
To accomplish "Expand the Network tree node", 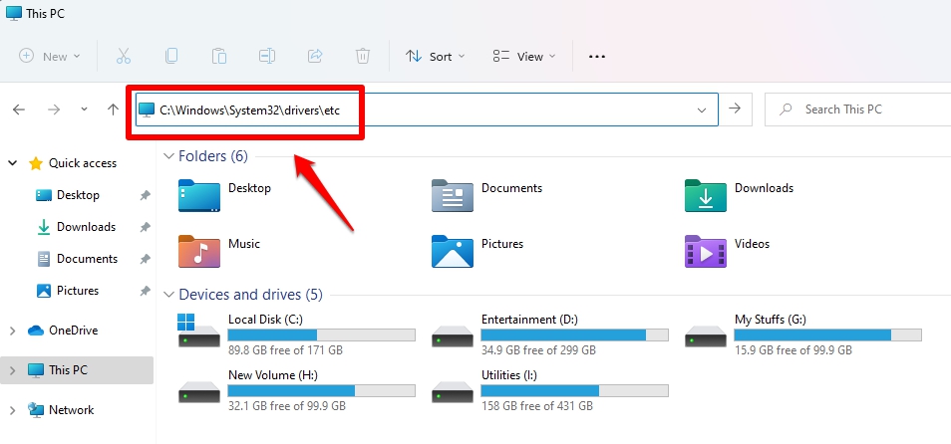I will (12, 410).
